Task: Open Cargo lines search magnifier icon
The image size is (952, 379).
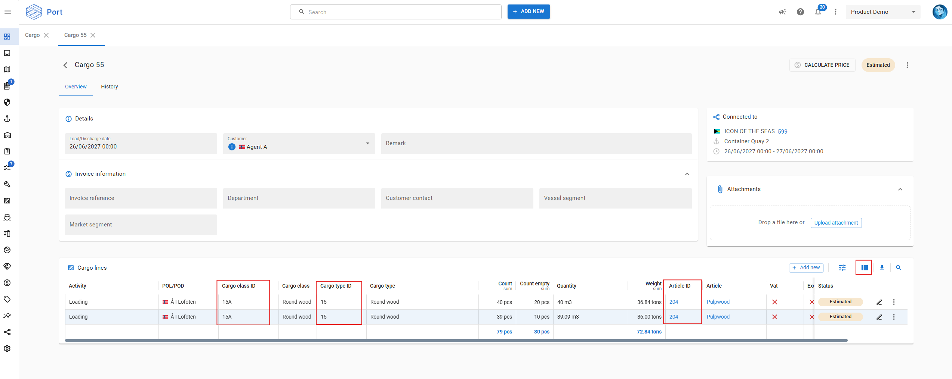Action: pyautogui.click(x=899, y=268)
